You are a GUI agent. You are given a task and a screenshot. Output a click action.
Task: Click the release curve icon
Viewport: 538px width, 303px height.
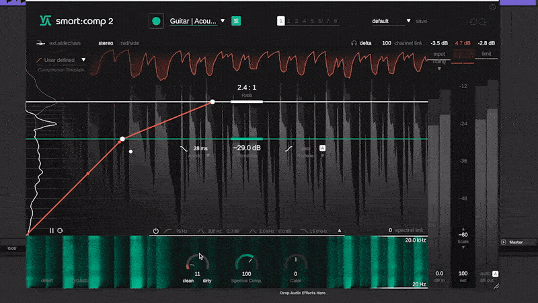point(289,148)
